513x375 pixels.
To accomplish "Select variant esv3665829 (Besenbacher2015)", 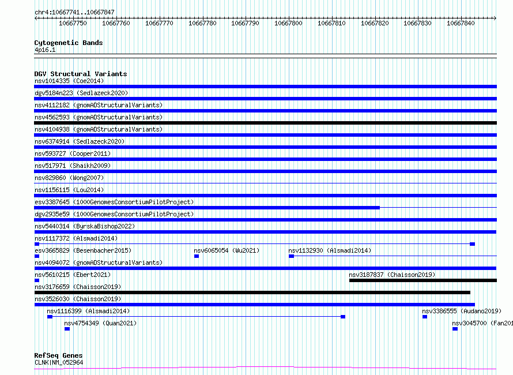I will [83, 250].
